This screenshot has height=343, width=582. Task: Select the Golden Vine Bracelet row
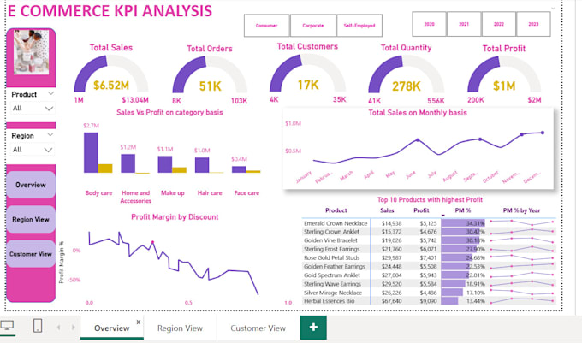coord(429,240)
